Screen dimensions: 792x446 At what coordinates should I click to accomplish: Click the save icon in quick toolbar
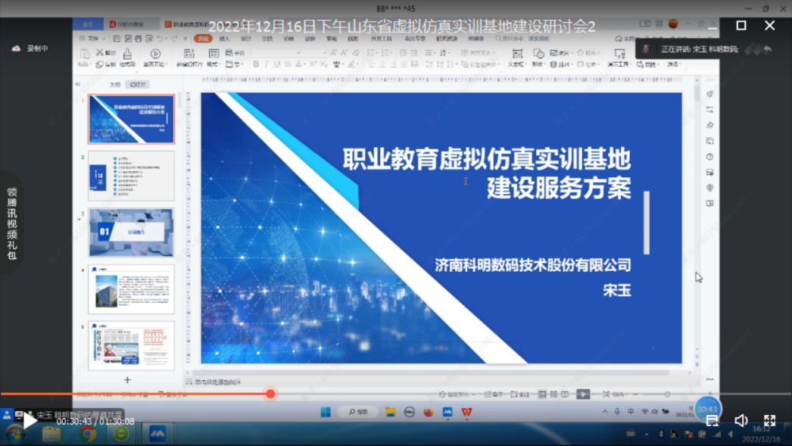coord(117,39)
